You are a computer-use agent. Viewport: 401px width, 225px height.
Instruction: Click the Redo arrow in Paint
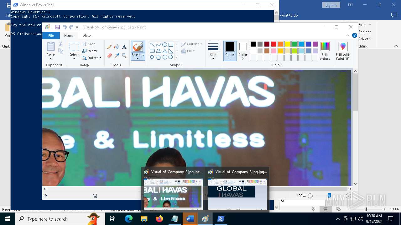tap(71, 27)
